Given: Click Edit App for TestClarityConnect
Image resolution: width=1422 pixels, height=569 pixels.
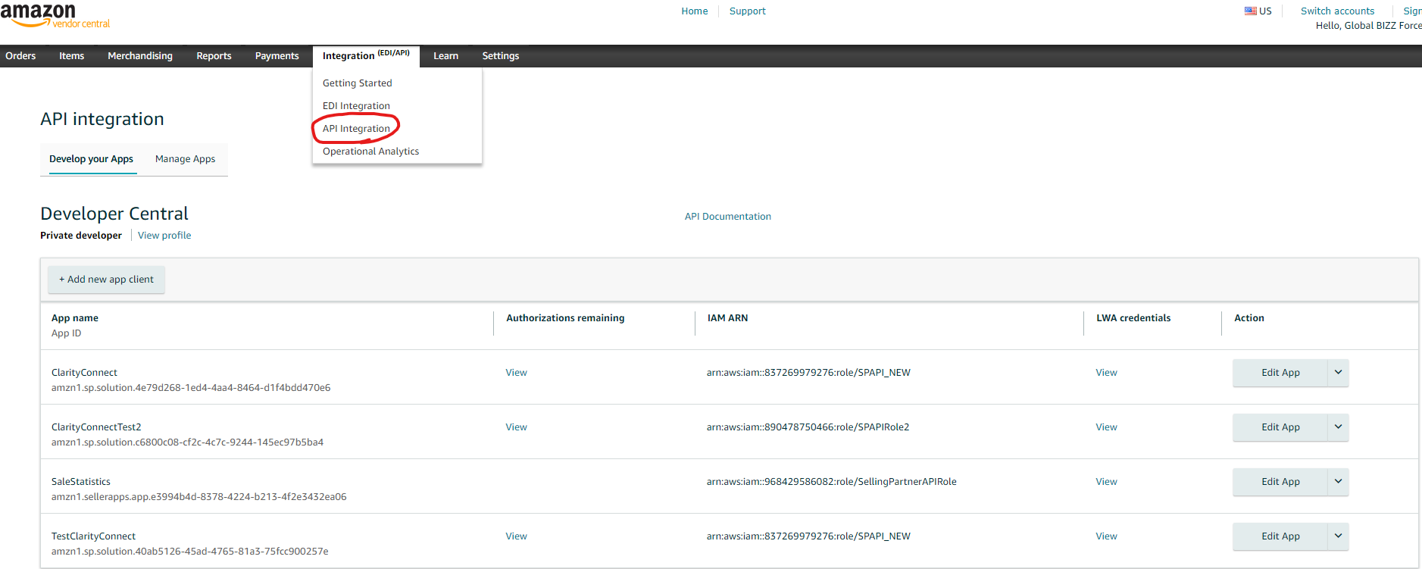Looking at the screenshot, I should [1280, 536].
